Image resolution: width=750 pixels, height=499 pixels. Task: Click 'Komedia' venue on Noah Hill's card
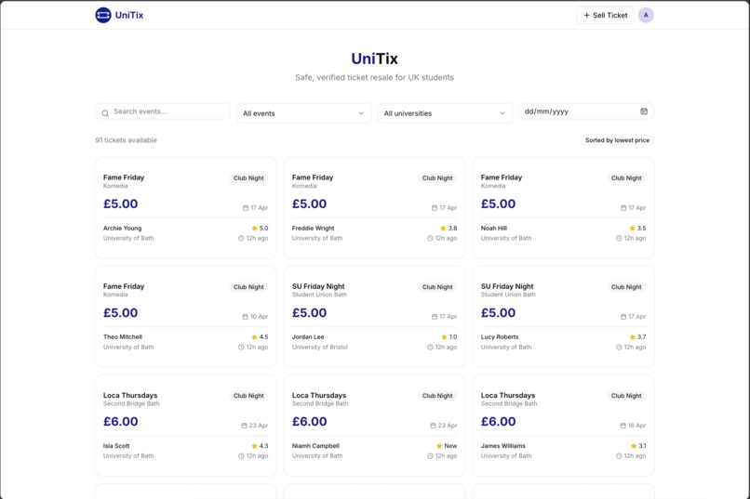tap(493, 186)
